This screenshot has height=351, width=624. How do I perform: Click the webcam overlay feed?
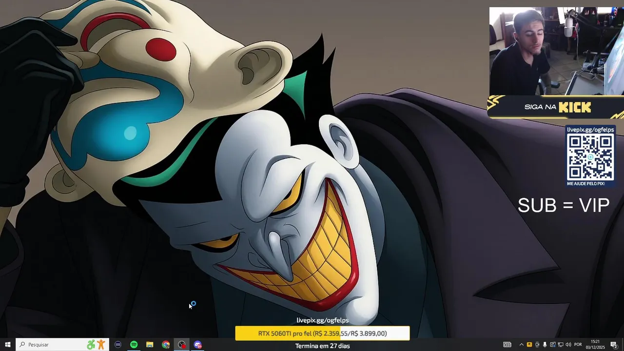click(556, 51)
